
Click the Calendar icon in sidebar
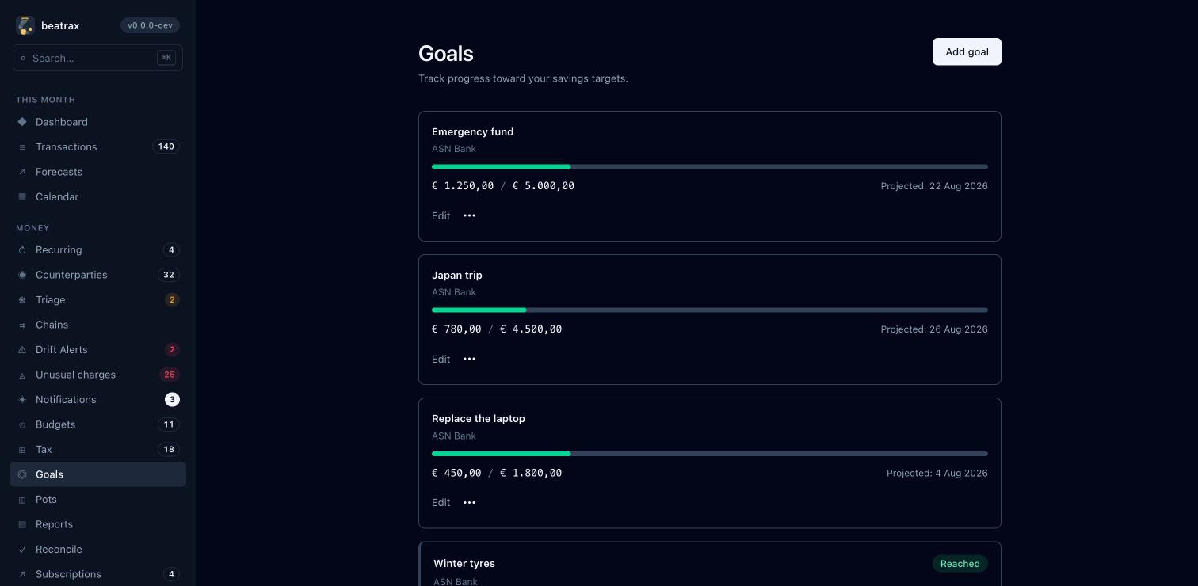click(22, 196)
